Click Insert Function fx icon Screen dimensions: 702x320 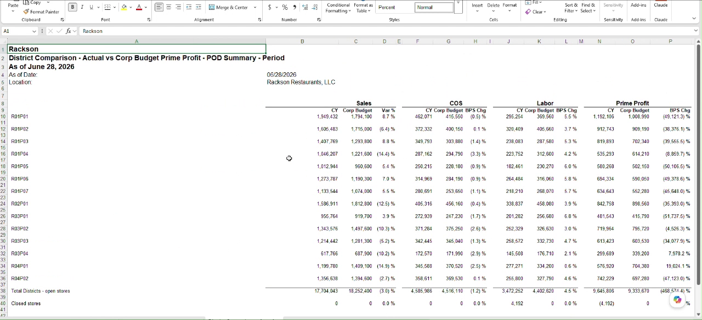(69, 31)
